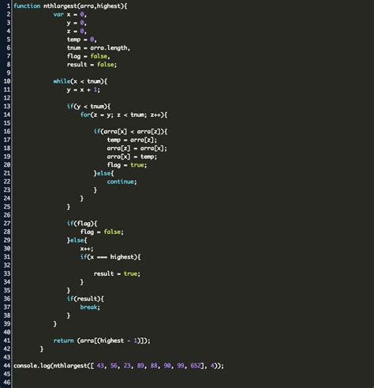Viewport: 374px width, 388px height.
Task: Click line number 12 in the gutter
Action: point(7,98)
